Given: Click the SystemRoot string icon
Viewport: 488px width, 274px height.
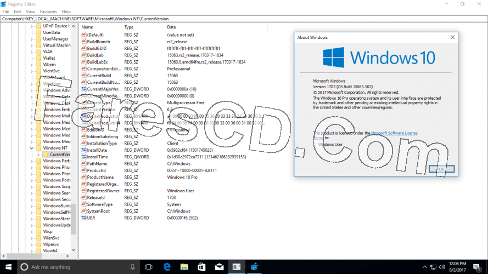Looking at the screenshot, I should [83, 211].
